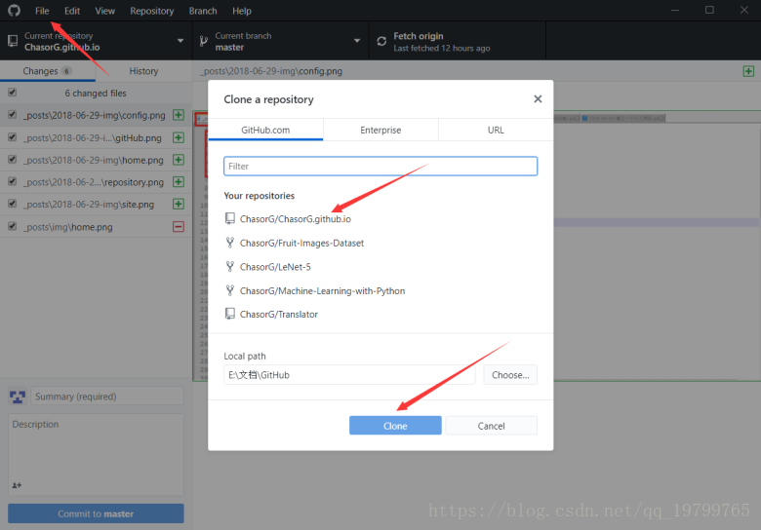
Task: Expand the Current branch dropdown arrow
Action: coord(357,41)
